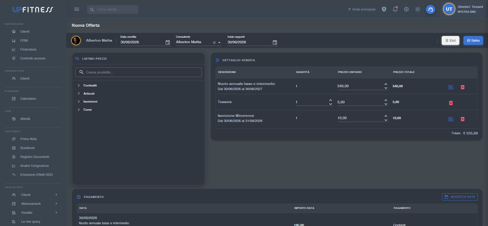Decrease Tessera quantity
The height and width of the screenshot is (226, 488).
pyautogui.click(x=331, y=104)
